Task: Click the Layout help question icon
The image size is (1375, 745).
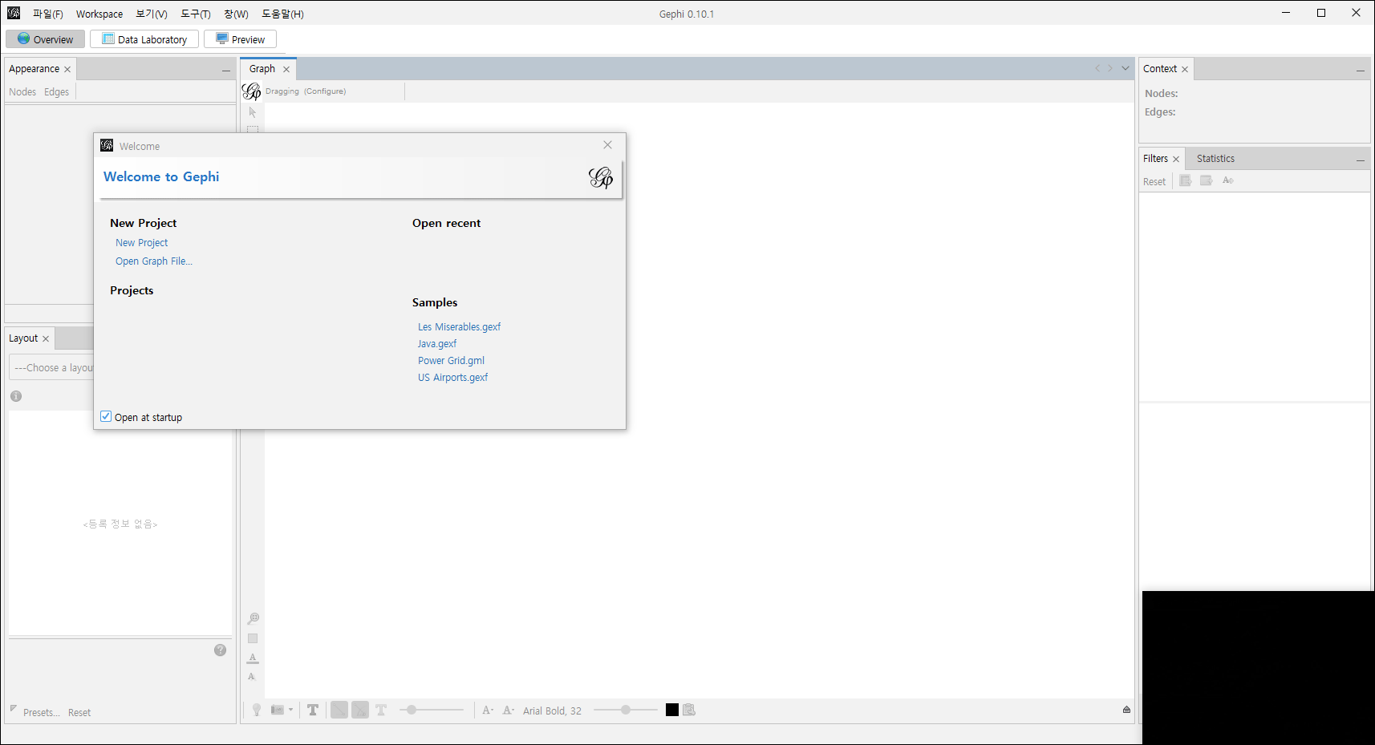Action: [x=221, y=650]
